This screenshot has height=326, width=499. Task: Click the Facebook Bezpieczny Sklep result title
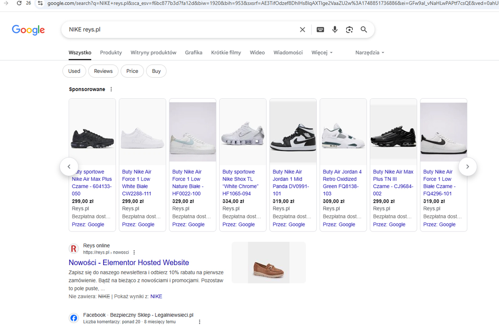click(x=138, y=315)
